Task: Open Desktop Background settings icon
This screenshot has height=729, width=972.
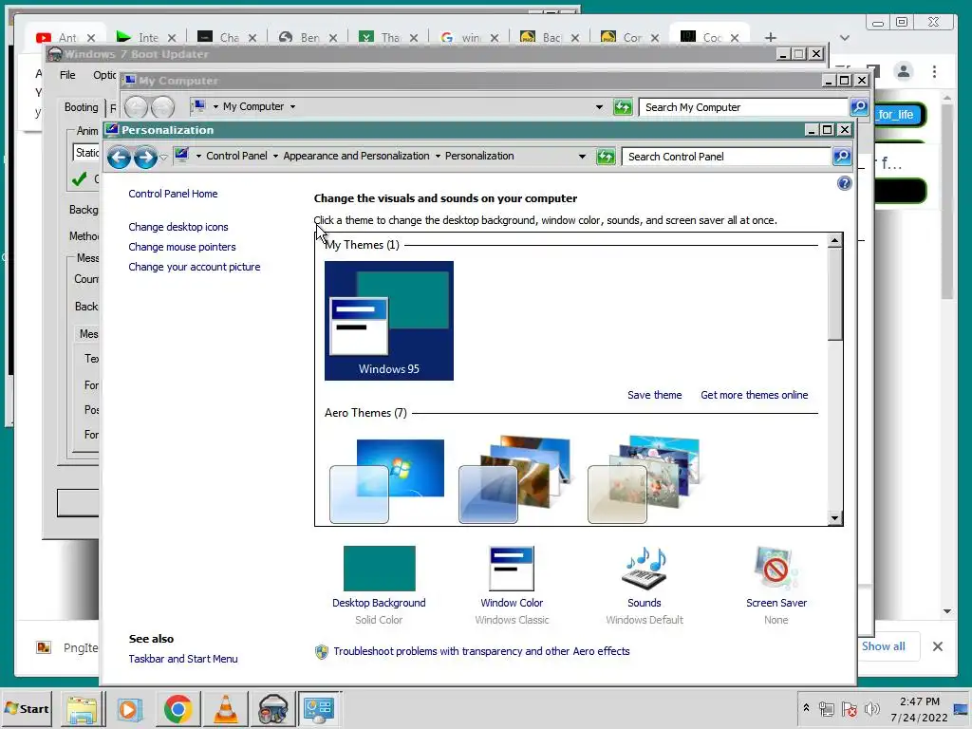Action: point(379,569)
